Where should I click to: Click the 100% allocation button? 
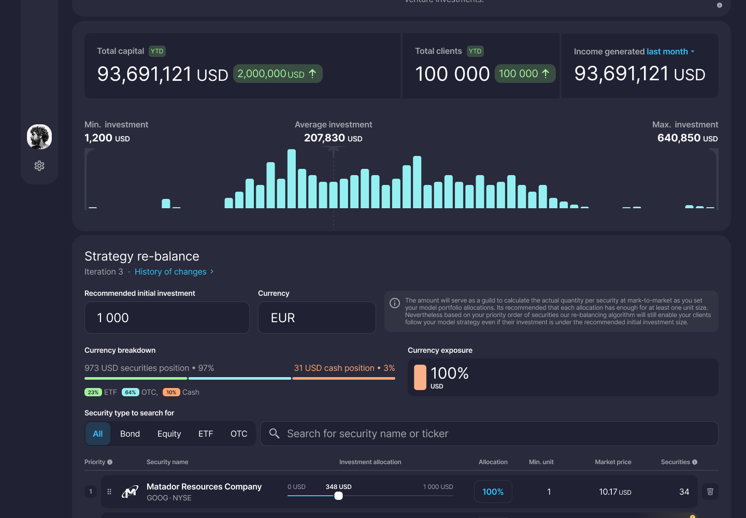[493, 492]
